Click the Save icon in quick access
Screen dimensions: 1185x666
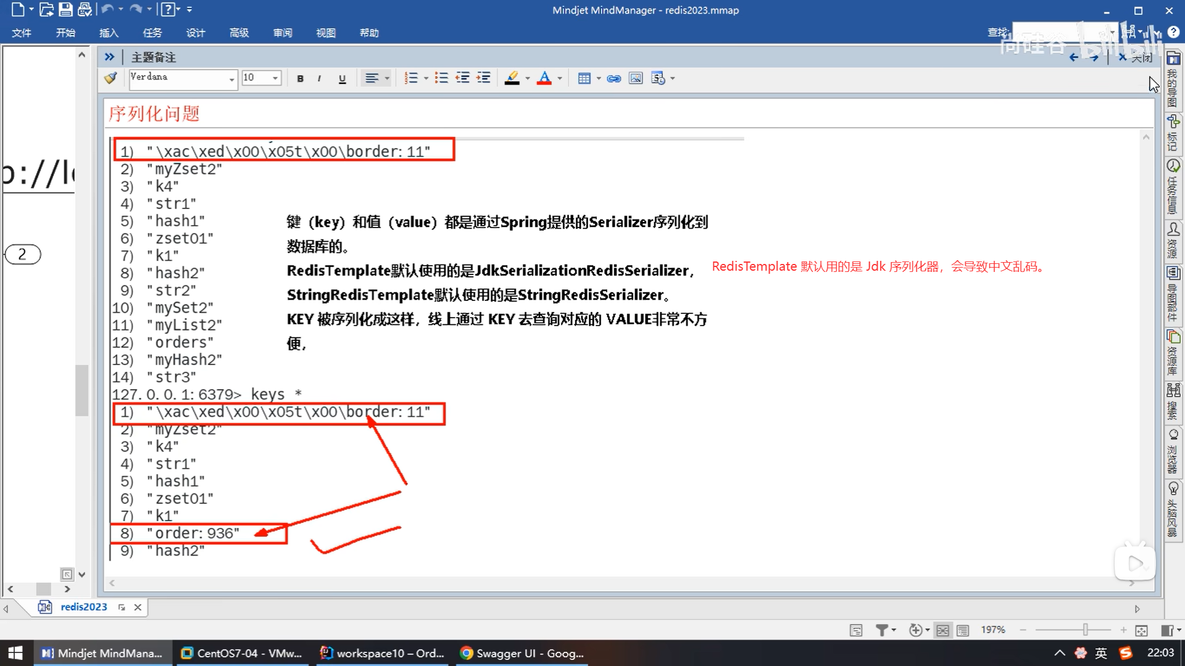click(65, 9)
